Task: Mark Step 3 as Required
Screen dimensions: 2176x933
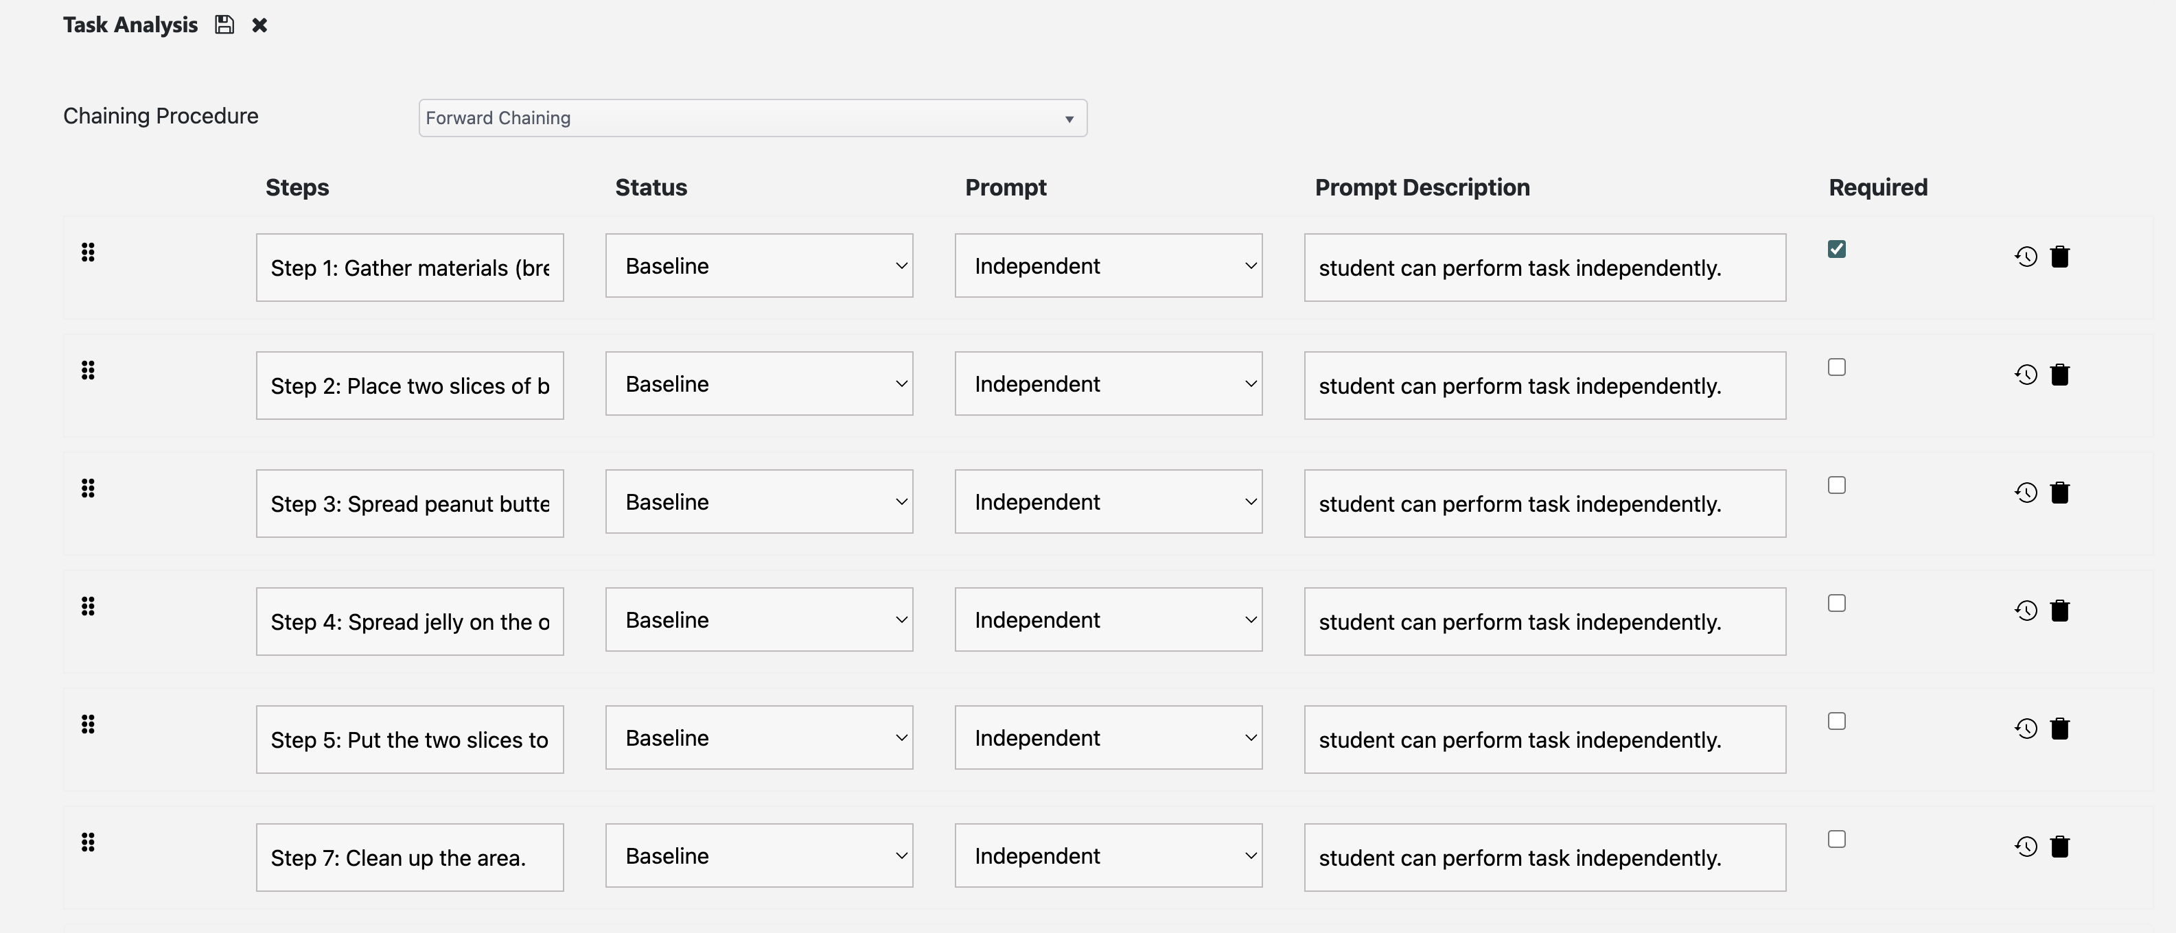Action: click(x=1836, y=486)
